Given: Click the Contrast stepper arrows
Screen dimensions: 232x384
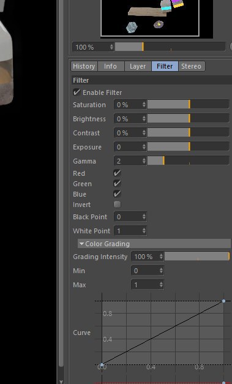Looking at the screenshot, I should 144,133.
